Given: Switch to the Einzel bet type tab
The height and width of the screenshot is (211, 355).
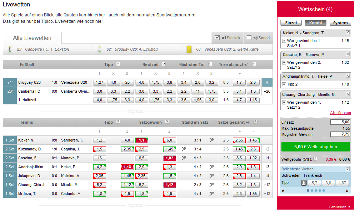Looking at the screenshot, I should point(291,23).
